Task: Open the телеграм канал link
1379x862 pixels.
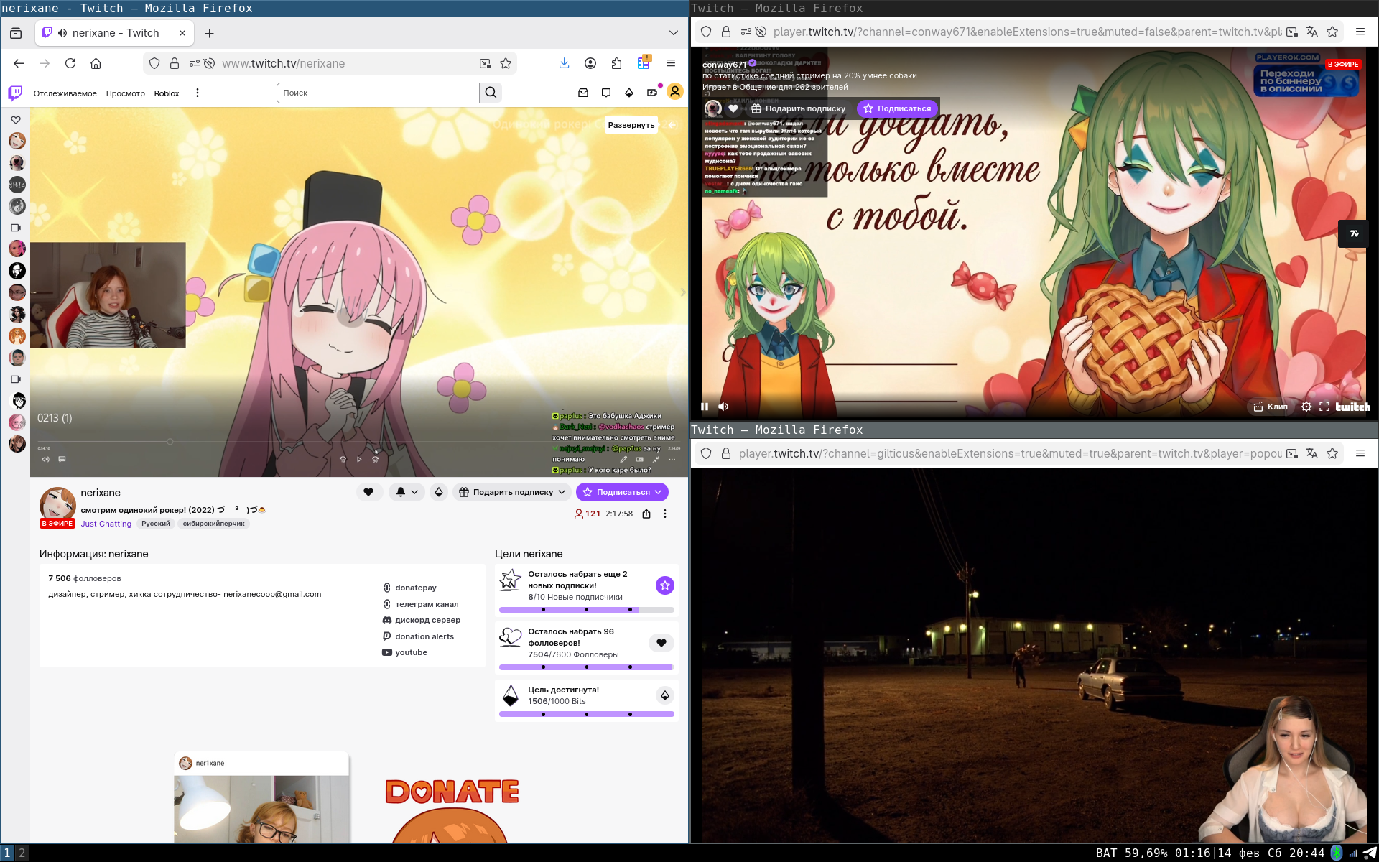Action: [426, 604]
